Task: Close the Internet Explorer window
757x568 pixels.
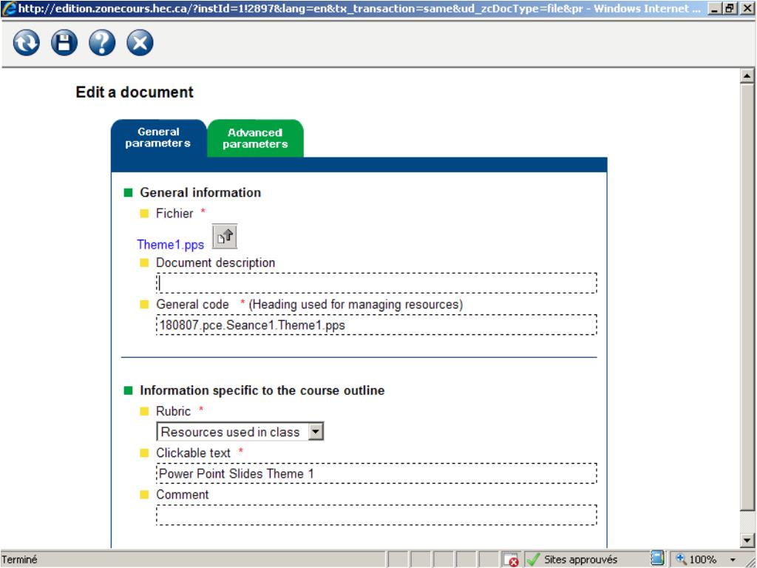Action: point(747,8)
